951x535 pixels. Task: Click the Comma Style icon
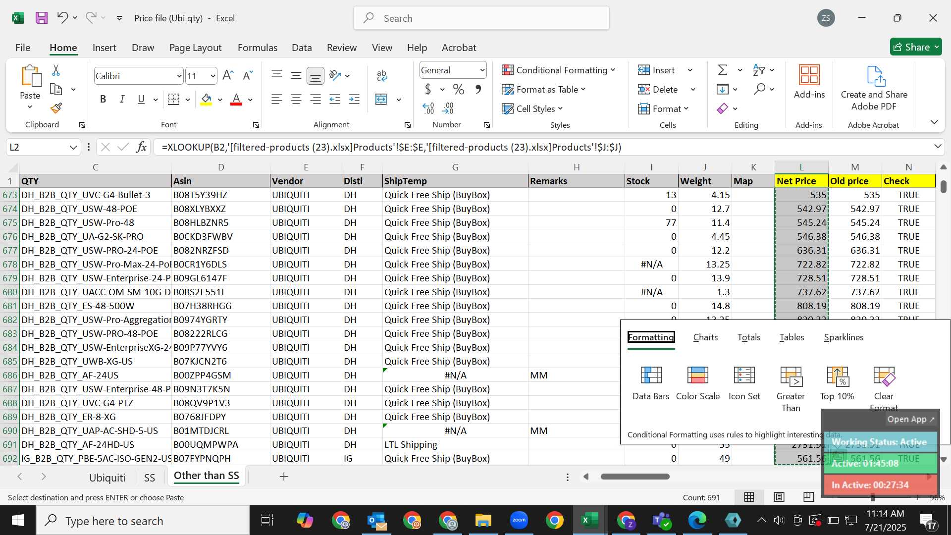(478, 90)
